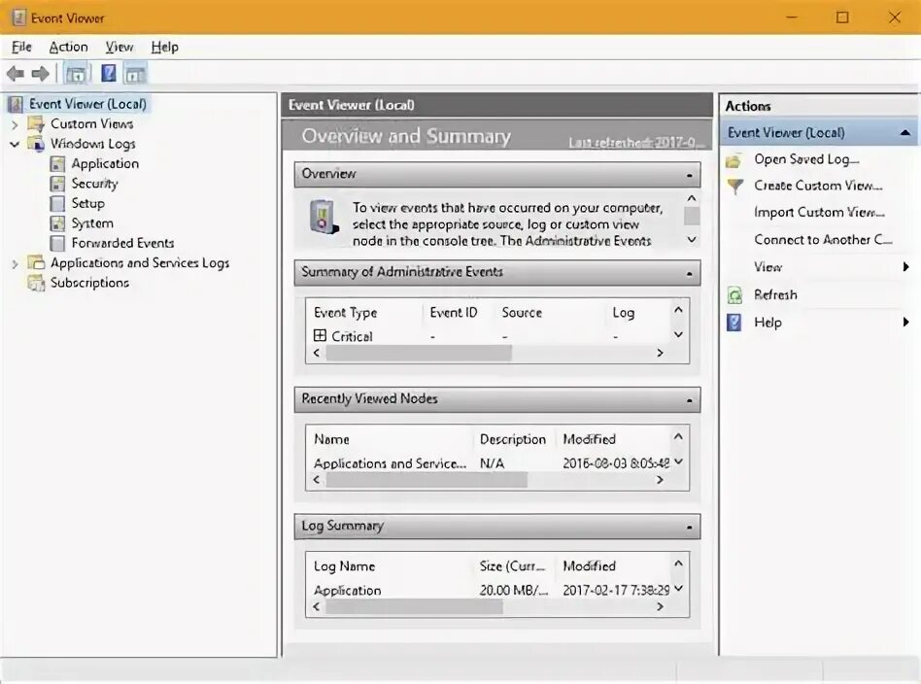Collapse Summary of Administrative Events section
This screenshot has width=921, height=684.
(x=689, y=273)
